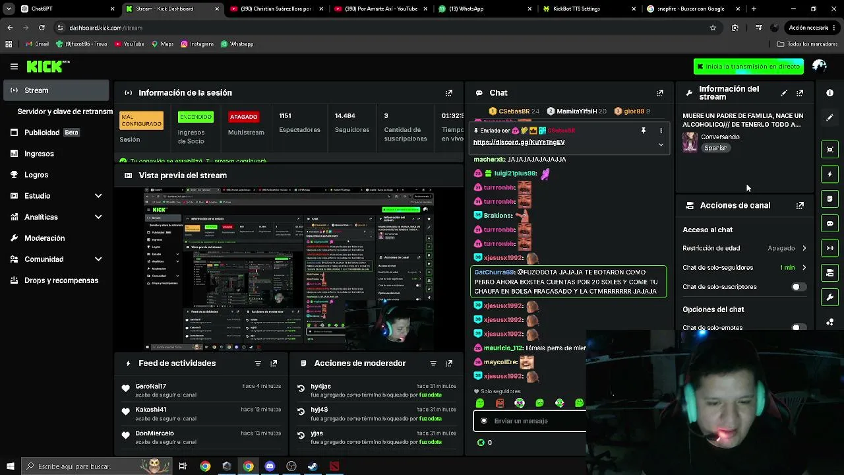
Task: Click the Spanish language tag
Action: click(x=715, y=148)
